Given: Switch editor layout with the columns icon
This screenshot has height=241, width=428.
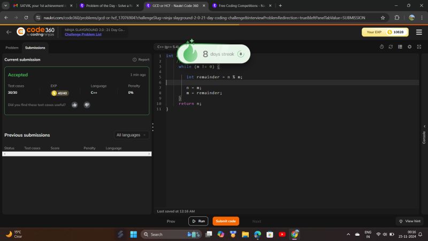Looking at the screenshot, I should [x=400, y=47].
